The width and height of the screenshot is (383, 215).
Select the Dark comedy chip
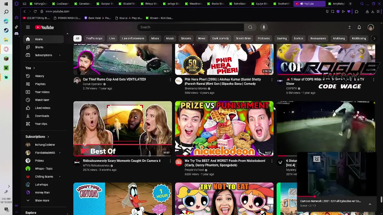pos(221,38)
